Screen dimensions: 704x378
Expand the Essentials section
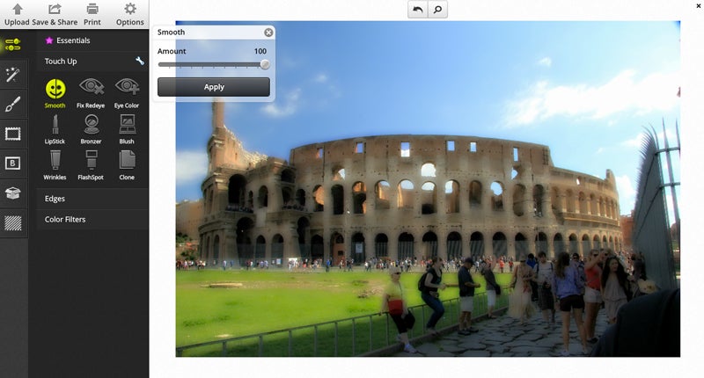[x=92, y=40]
